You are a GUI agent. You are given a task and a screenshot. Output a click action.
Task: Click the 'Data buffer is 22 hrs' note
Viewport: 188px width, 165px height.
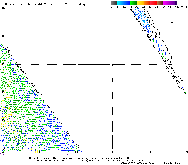point(89,161)
